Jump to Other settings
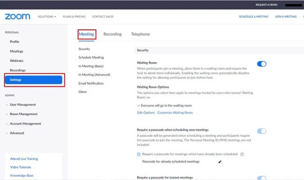Viewport: 304px width, 180px height. (82, 92)
